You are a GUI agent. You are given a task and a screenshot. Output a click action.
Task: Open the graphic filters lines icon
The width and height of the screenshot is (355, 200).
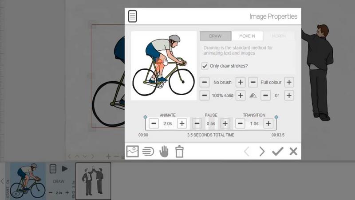[x=148, y=151]
